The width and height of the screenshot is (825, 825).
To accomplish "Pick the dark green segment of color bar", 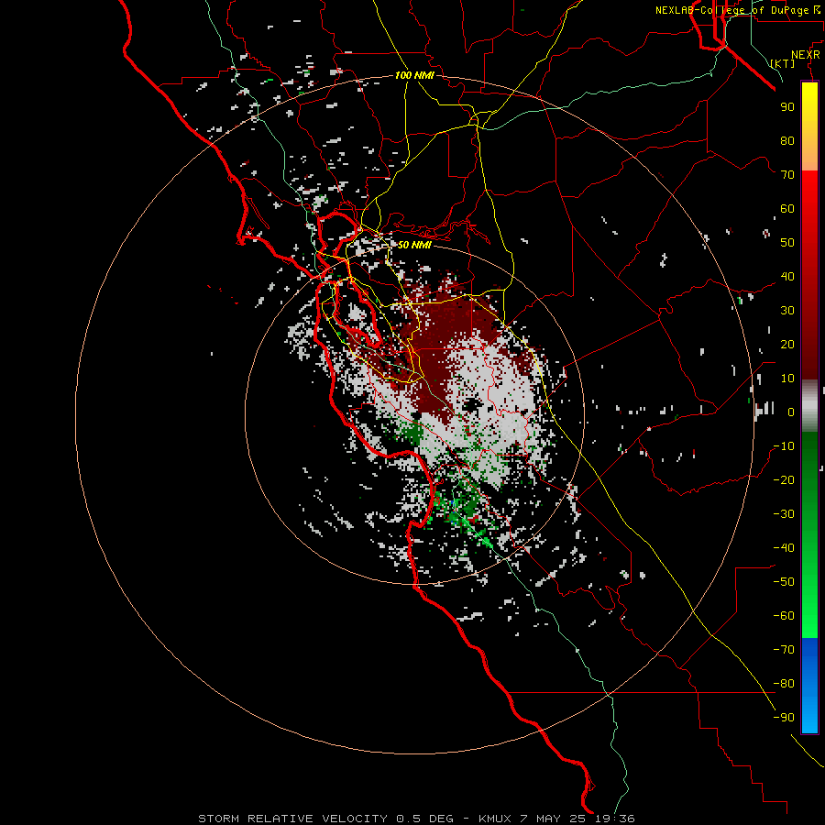I will coord(809,474).
